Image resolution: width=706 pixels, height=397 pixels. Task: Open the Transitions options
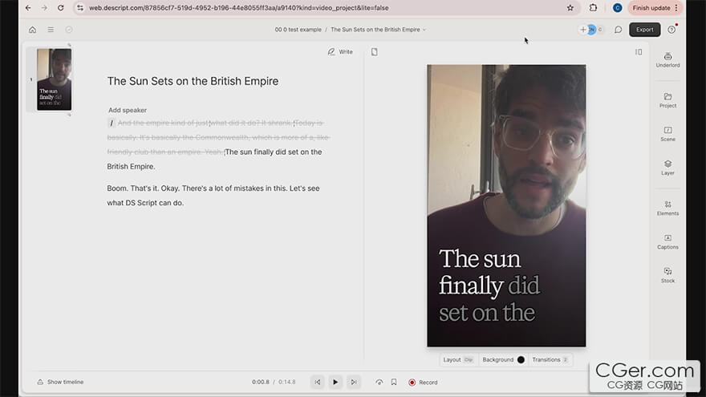(550, 360)
